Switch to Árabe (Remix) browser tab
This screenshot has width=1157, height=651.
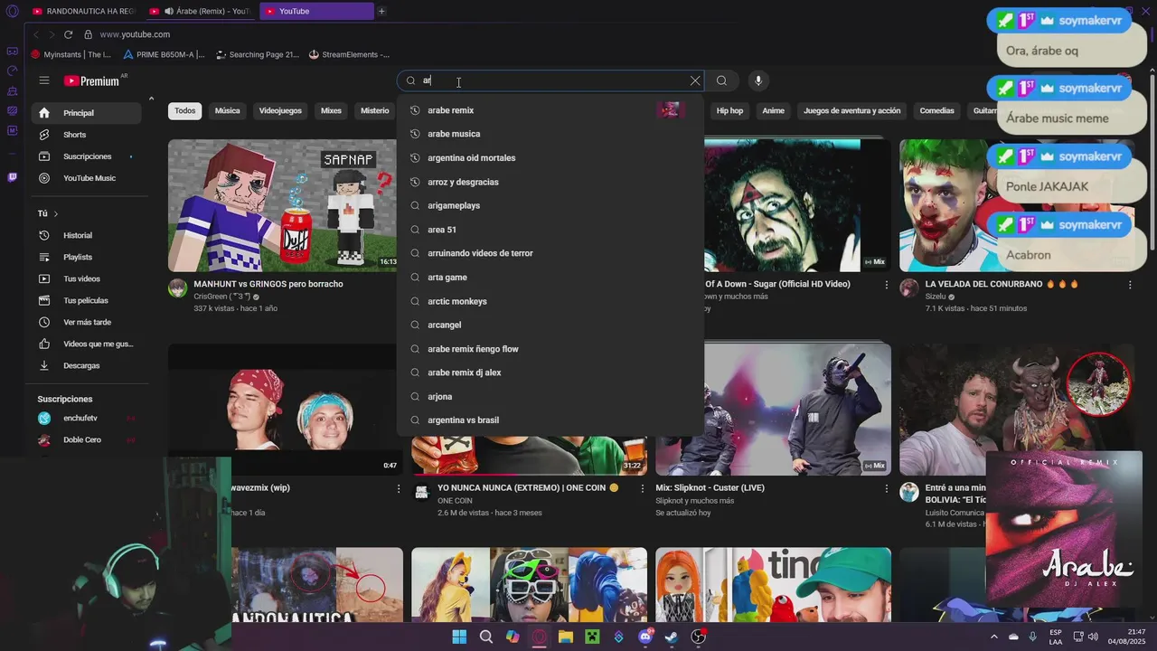[200, 12]
